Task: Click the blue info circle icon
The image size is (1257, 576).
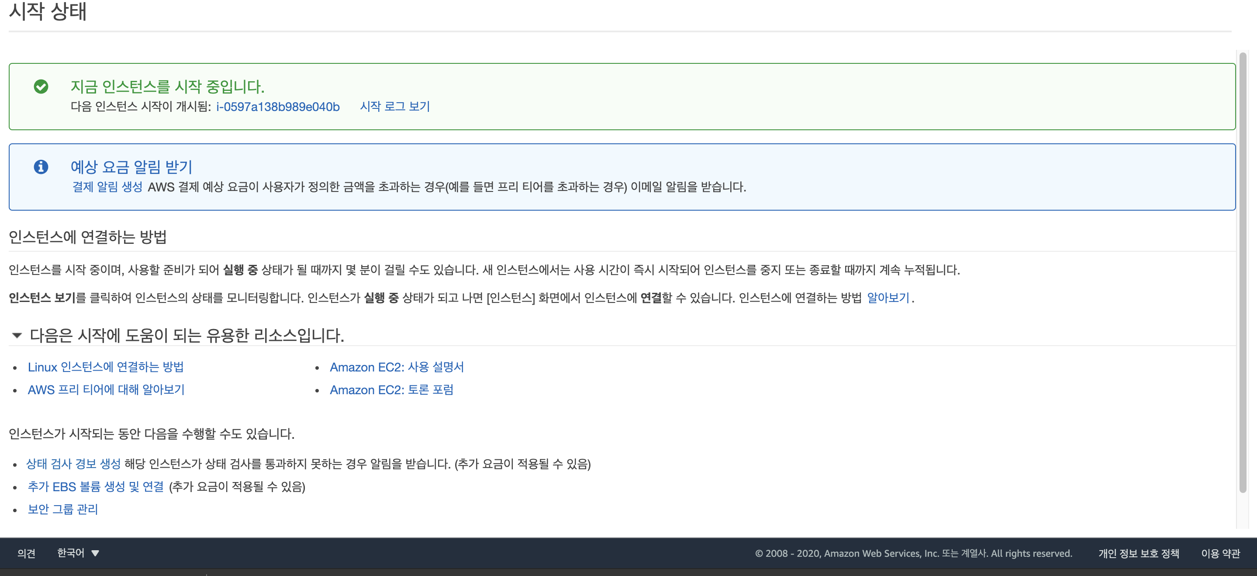Action: click(x=41, y=167)
